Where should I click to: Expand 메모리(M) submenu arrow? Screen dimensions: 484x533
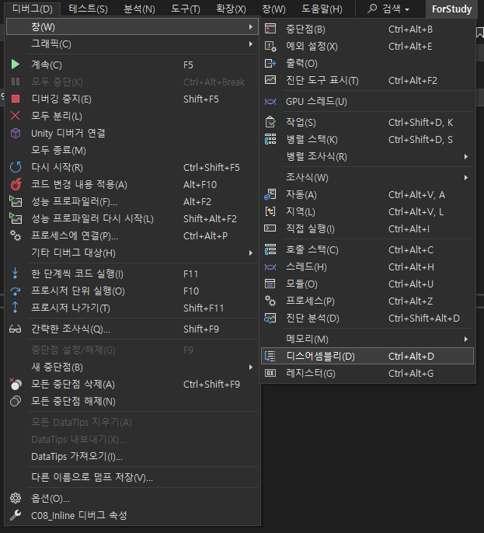(466, 339)
